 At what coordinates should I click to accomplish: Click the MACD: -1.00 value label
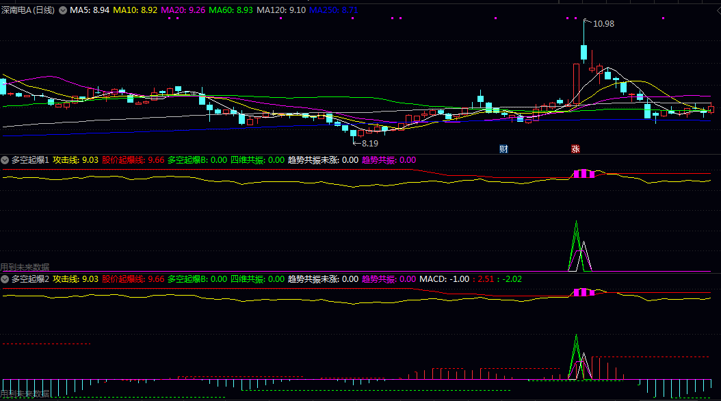point(445,279)
